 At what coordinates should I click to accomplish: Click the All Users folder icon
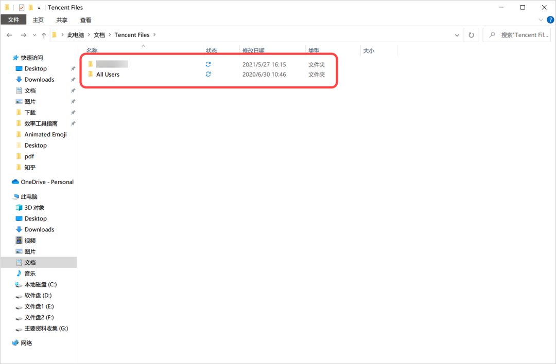[x=90, y=74]
